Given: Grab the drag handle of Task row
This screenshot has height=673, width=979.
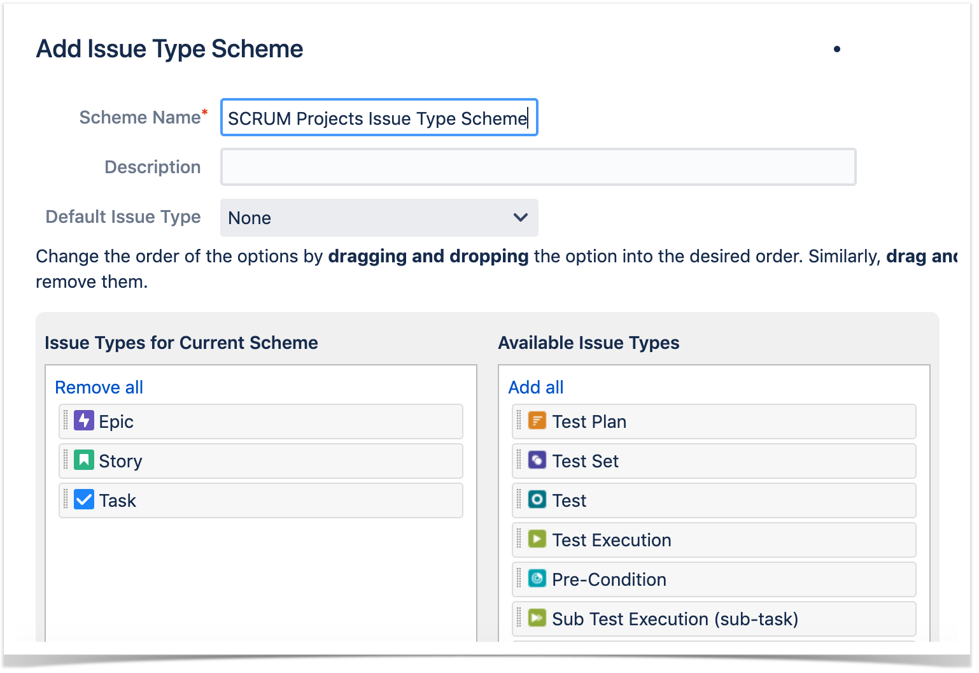Looking at the screenshot, I should (66, 500).
